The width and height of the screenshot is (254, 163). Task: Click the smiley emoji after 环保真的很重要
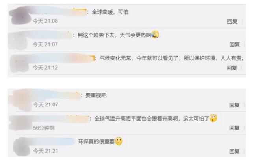pyautogui.click(x=119, y=141)
